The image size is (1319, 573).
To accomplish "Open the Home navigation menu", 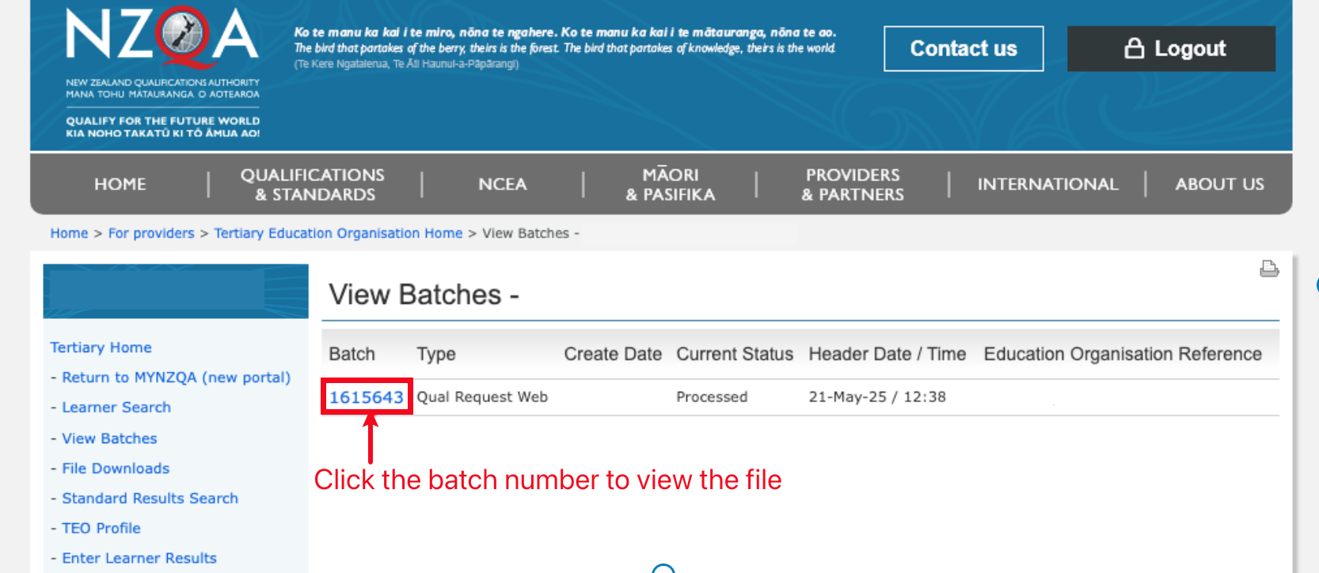I will tap(120, 184).
